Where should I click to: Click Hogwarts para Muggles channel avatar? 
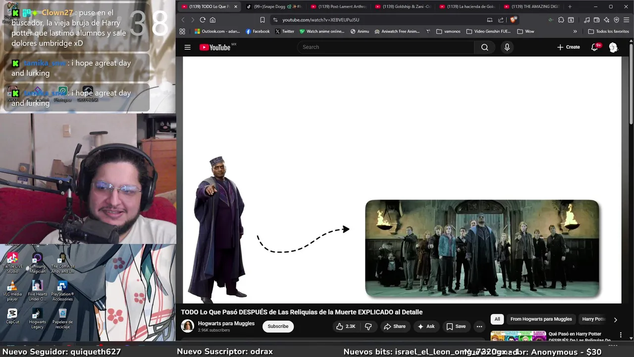[187, 326]
